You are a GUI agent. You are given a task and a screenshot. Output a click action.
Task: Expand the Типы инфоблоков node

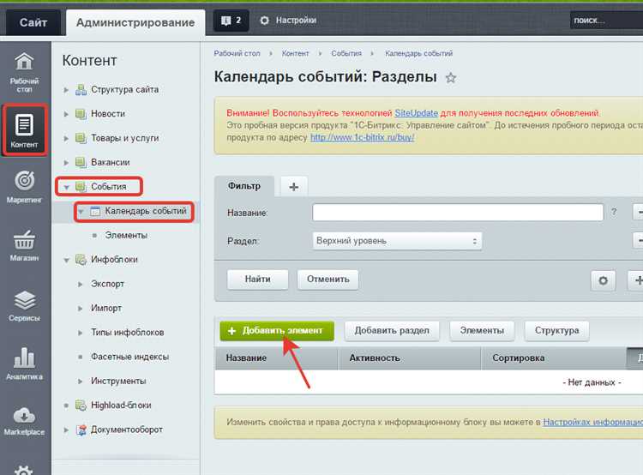click(81, 333)
